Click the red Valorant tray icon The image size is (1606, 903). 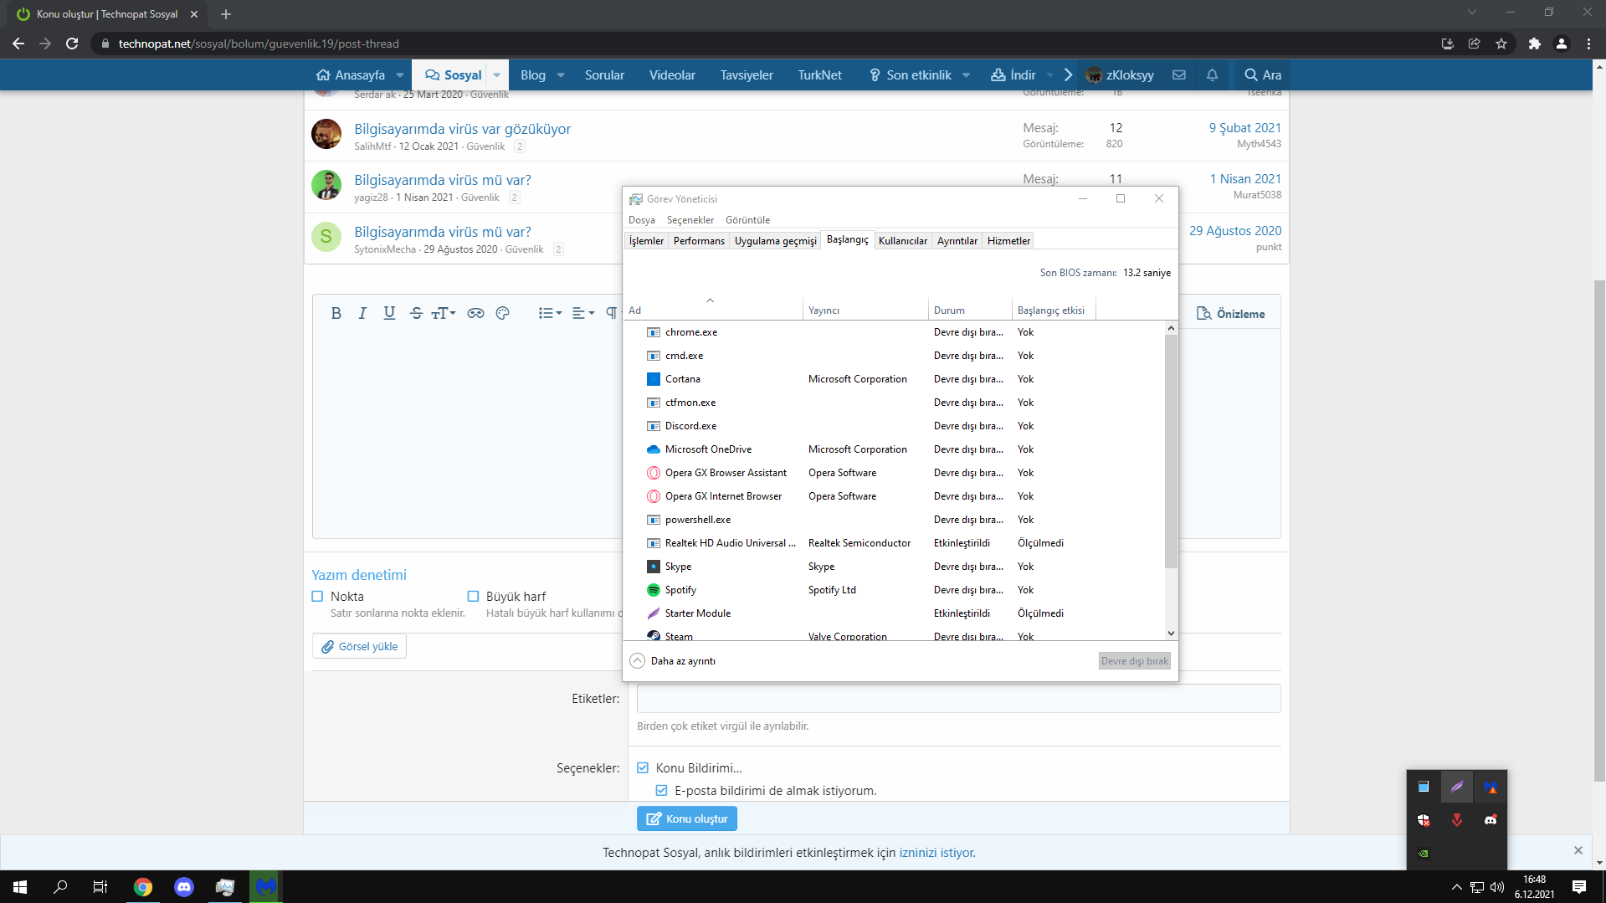coord(1457,820)
